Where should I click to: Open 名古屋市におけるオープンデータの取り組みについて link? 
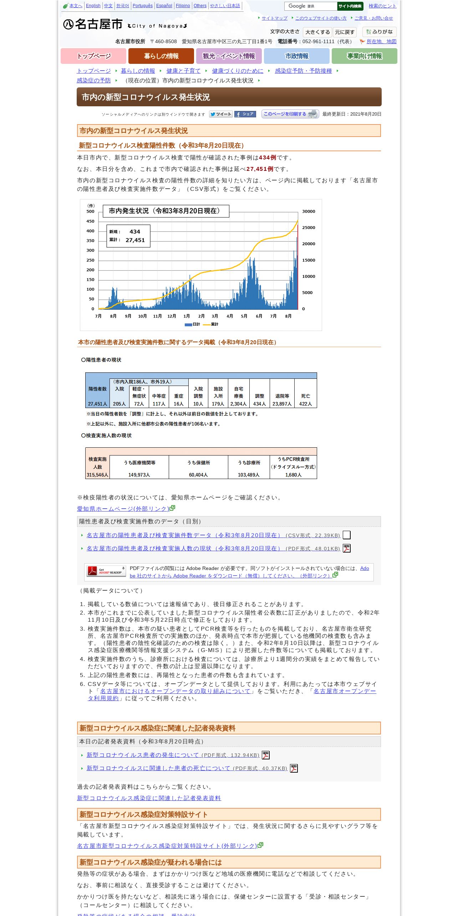point(175,691)
